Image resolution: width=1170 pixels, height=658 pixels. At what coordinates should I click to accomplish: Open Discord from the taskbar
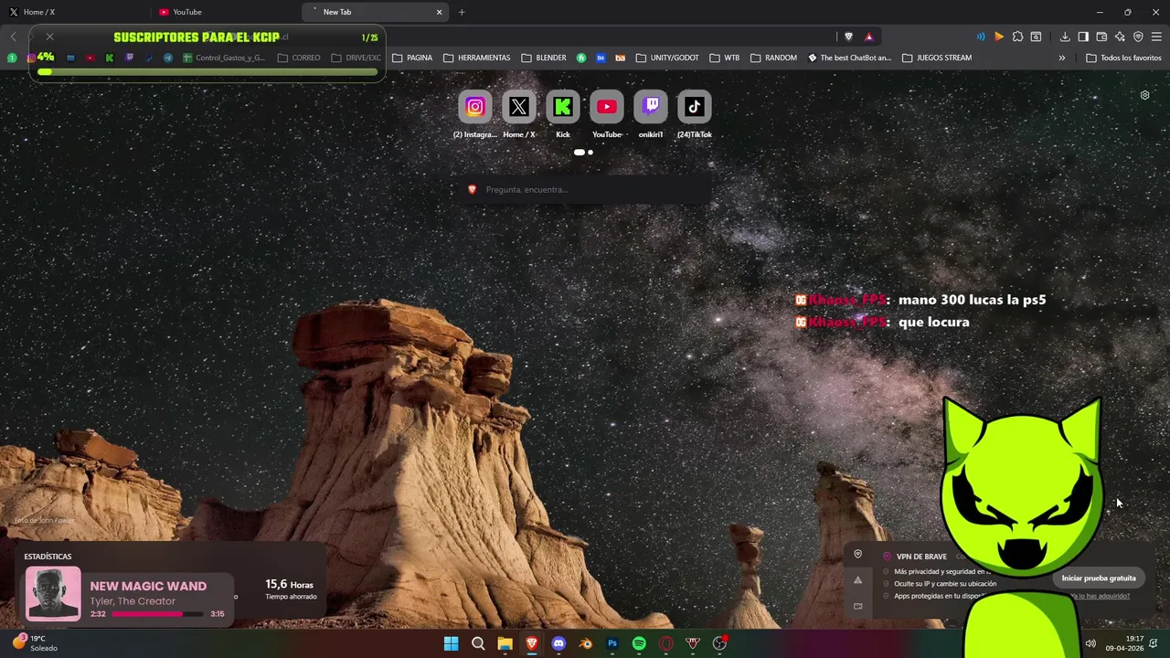[558, 643]
